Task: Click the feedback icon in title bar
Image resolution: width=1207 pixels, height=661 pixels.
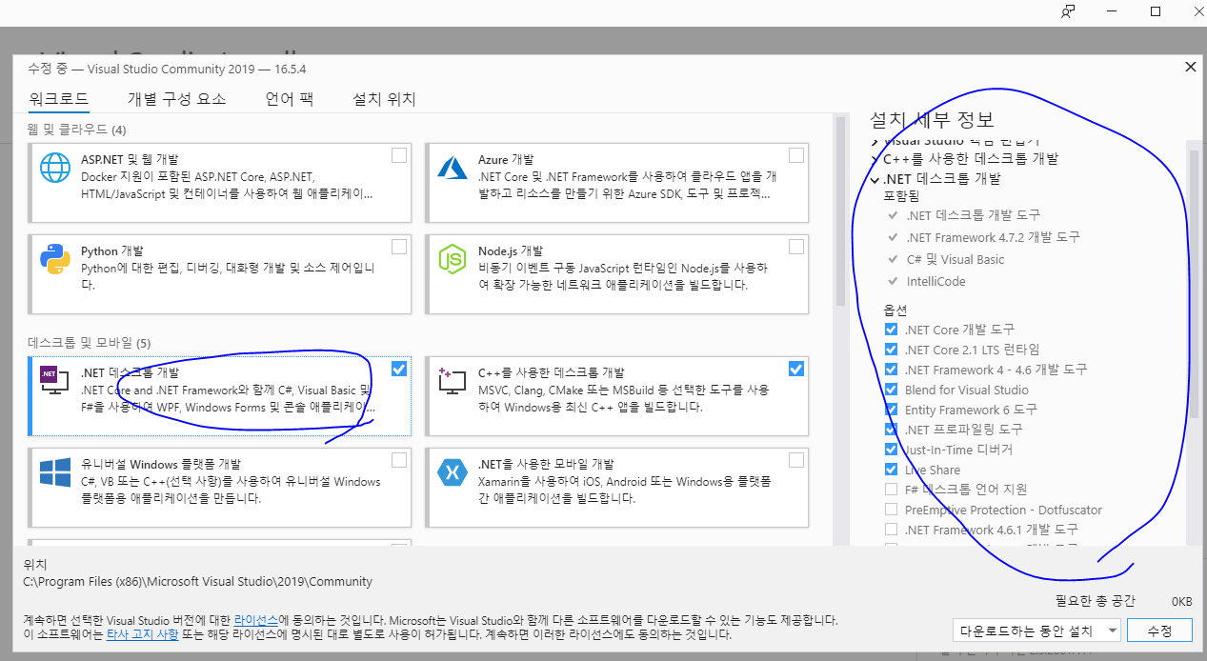Action: (x=1068, y=11)
